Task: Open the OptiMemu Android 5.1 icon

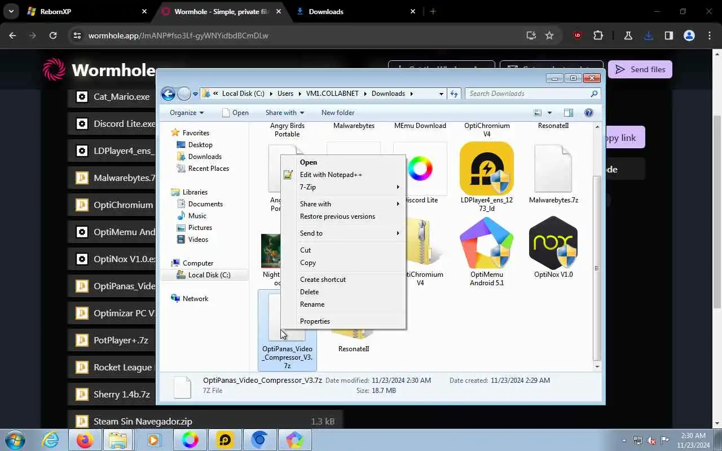Action: (486, 243)
